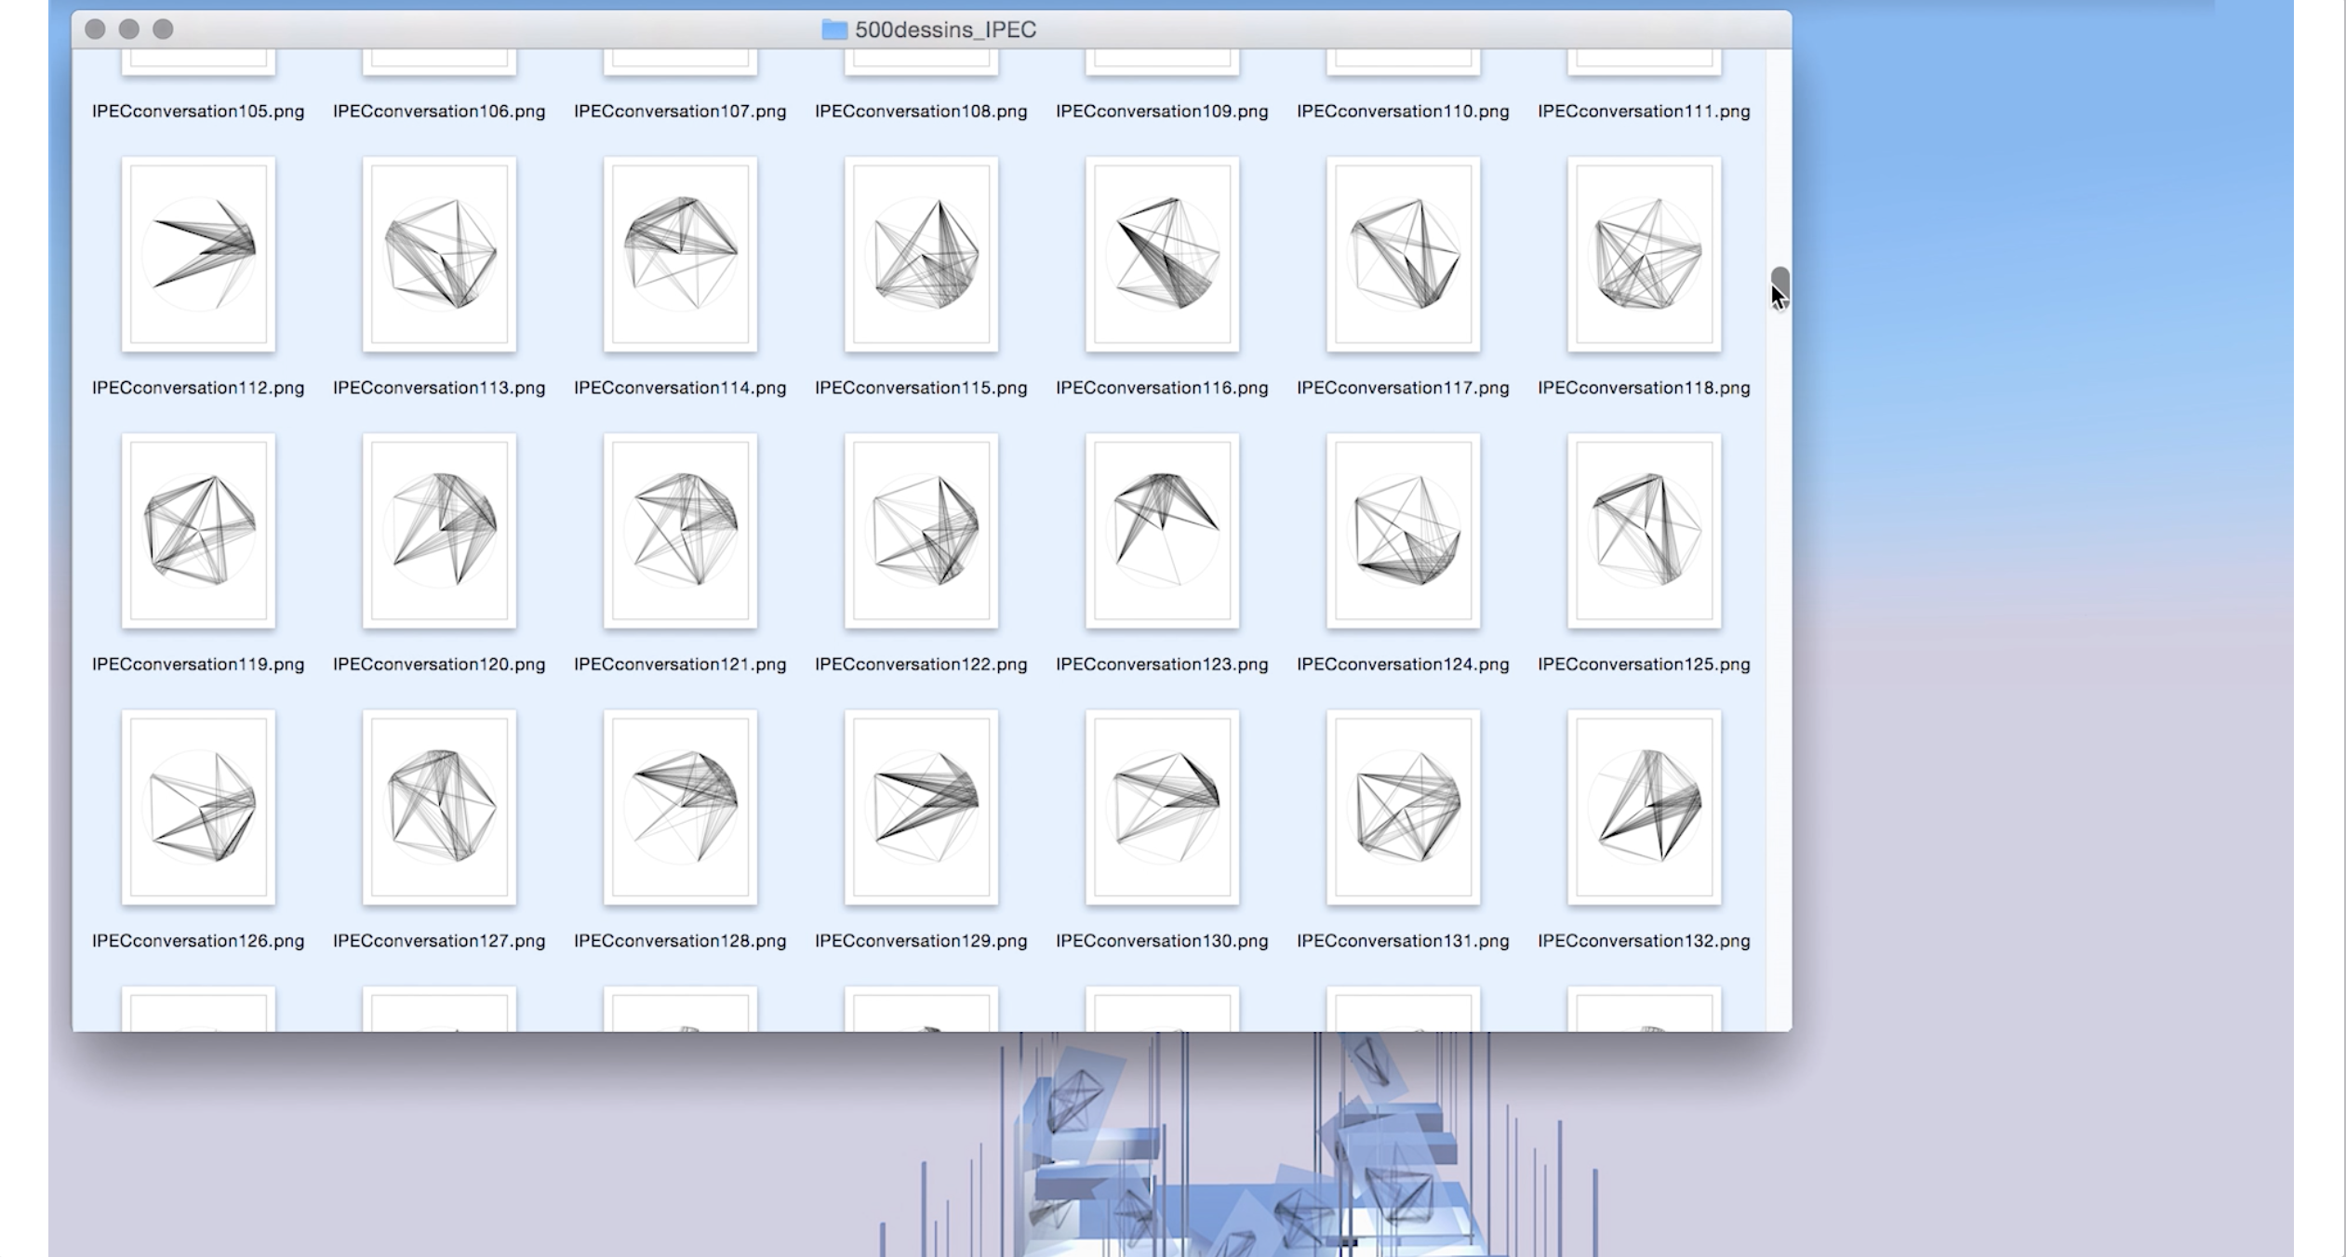Click the IPECconversation120.png drawing thumbnail
Screen dimensions: 2346x1257
pyautogui.click(x=439, y=530)
